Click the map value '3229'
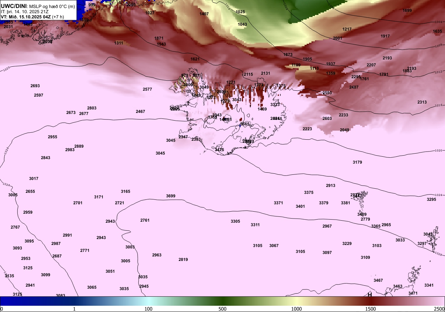The height and width of the screenshot is (312, 445). point(347,244)
